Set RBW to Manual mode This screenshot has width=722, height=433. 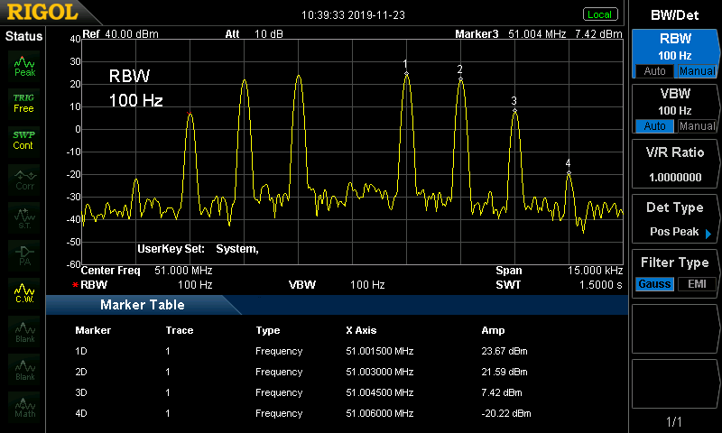(x=697, y=71)
